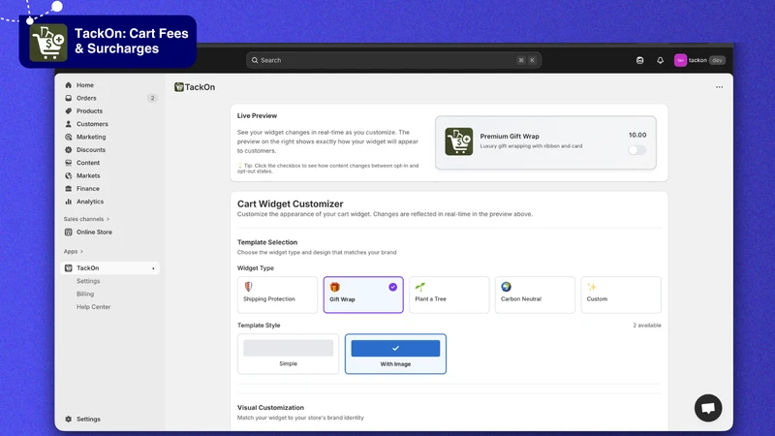Click the TackOn app icon in sidebar
Screen dimensions: 775x436
[x=68, y=268]
